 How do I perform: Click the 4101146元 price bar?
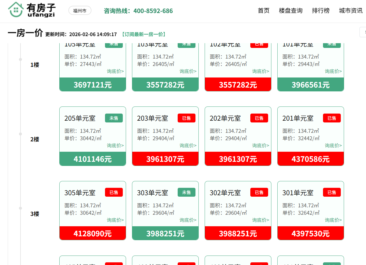tap(93, 159)
